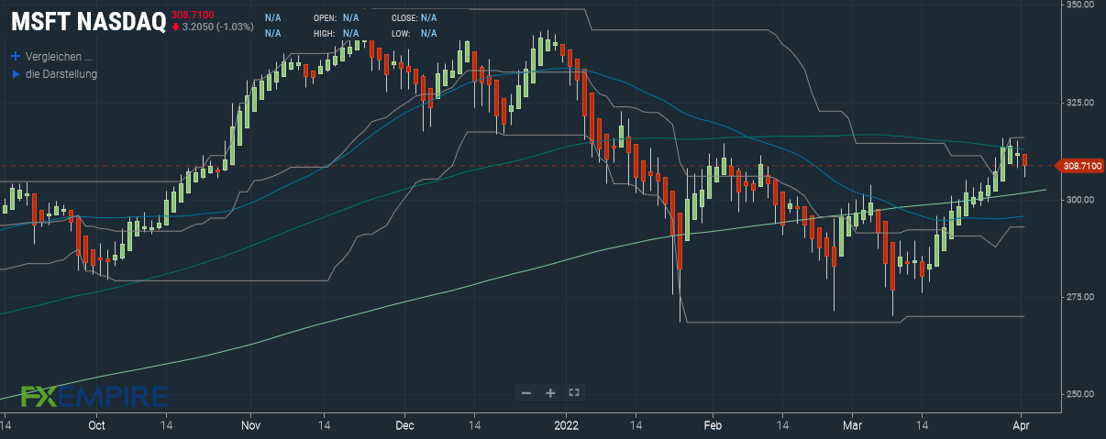Click the MSFT NASDAQ ticker title
The width and height of the screenshot is (1106, 439).
pyautogui.click(x=88, y=21)
